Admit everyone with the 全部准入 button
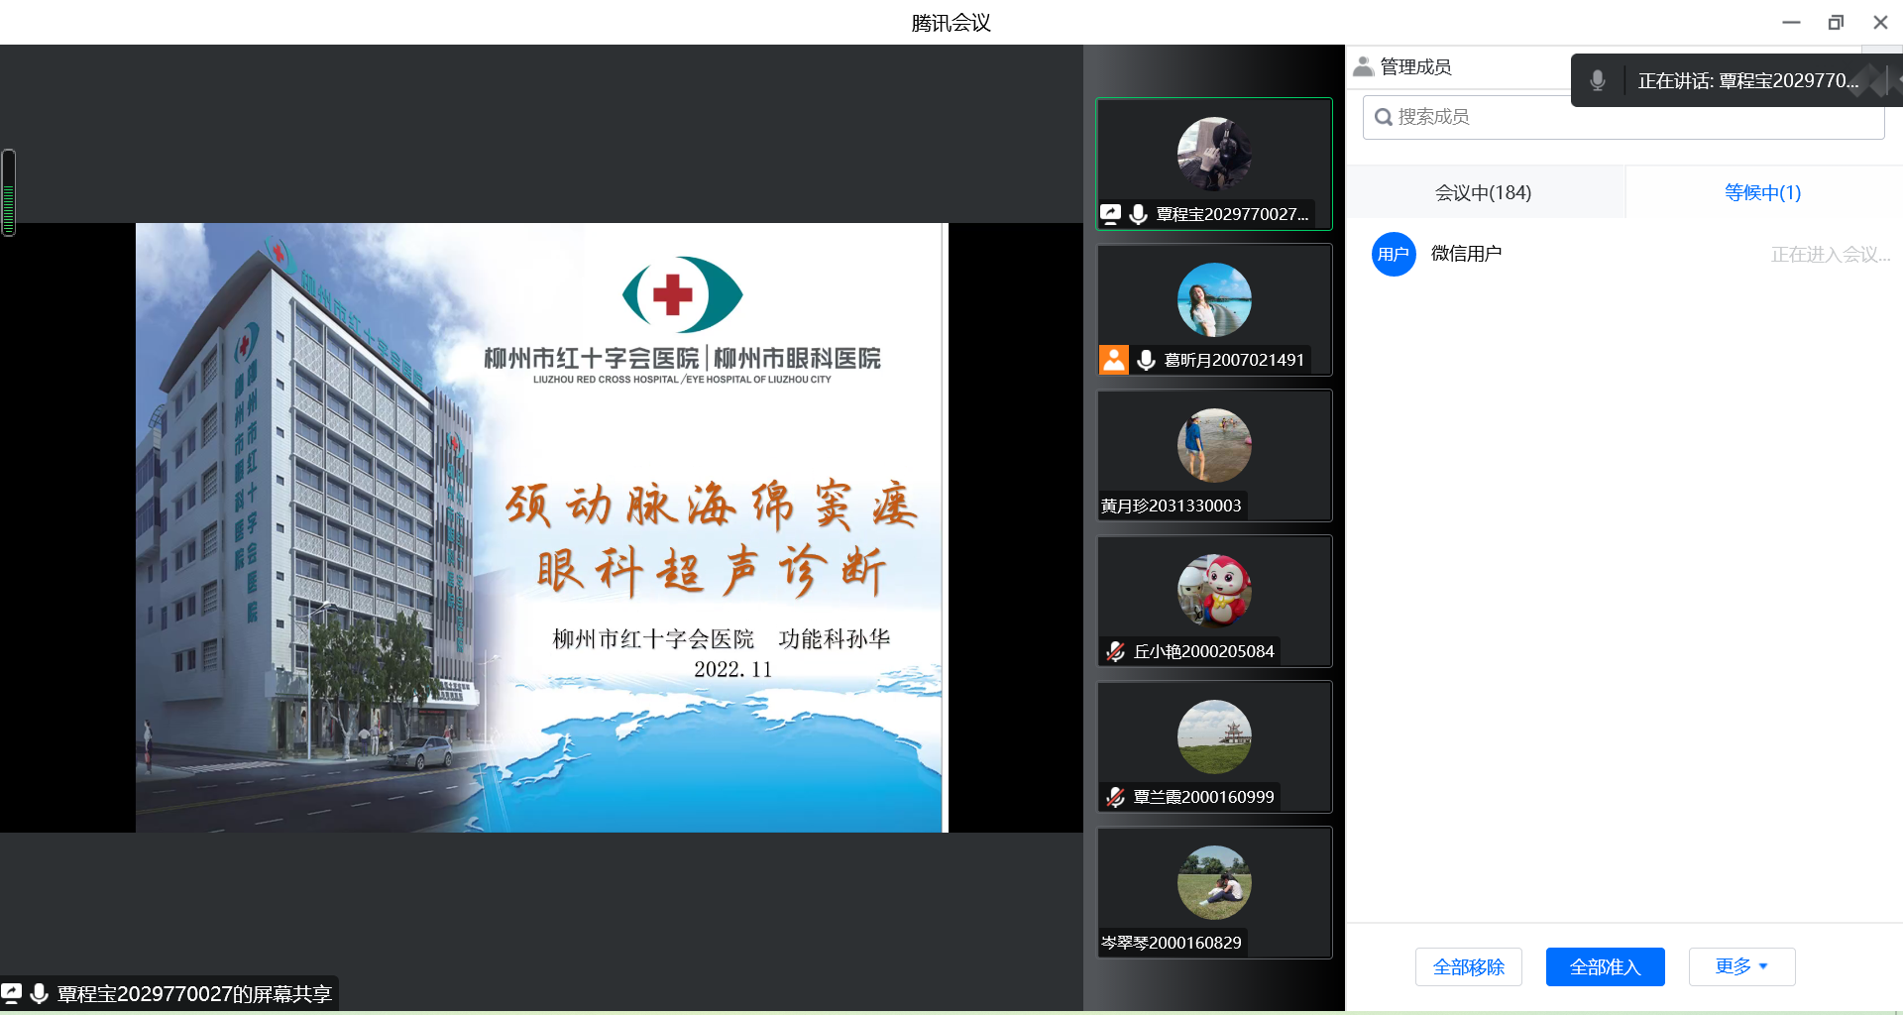Viewport: 1903px width, 1015px height. click(1606, 966)
